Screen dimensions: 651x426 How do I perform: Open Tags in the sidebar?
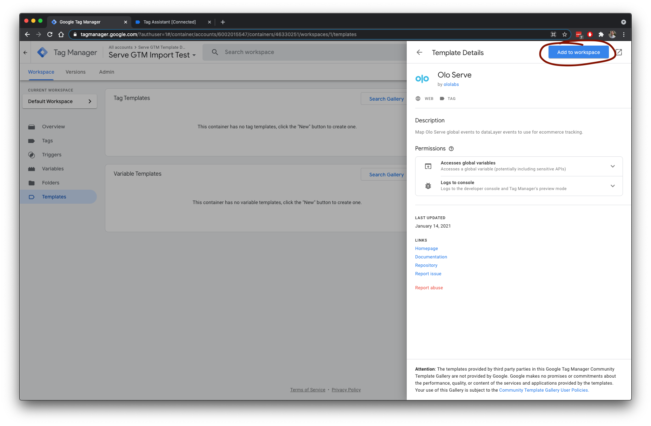pyautogui.click(x=59, y=141)
